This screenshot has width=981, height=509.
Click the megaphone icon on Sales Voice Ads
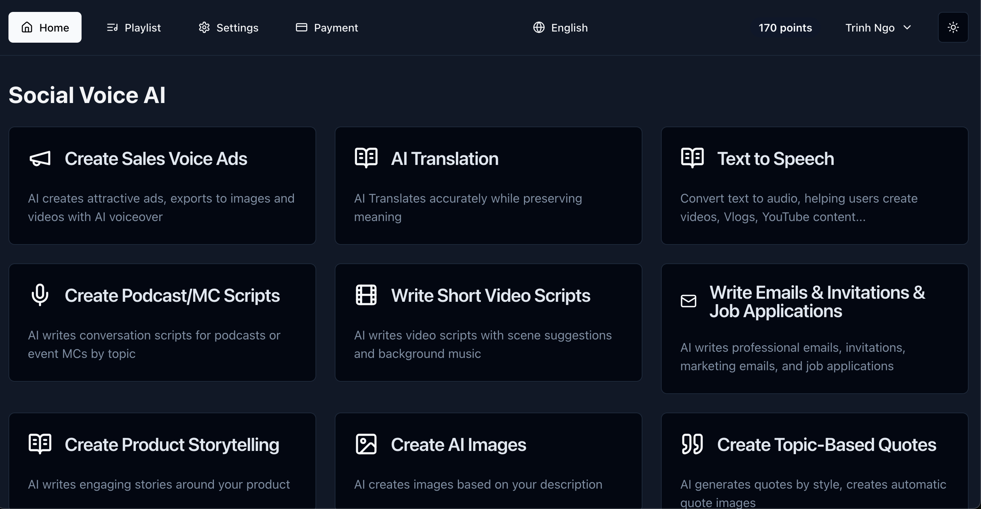[x=40, y=158]
